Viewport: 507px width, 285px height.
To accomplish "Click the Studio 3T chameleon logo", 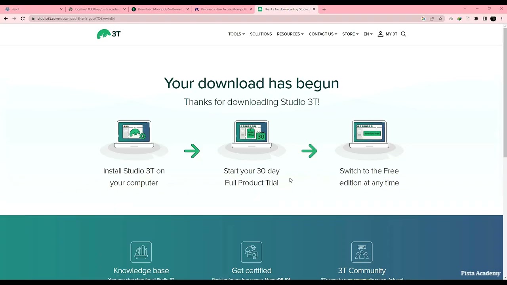I will tap(109, 34).
